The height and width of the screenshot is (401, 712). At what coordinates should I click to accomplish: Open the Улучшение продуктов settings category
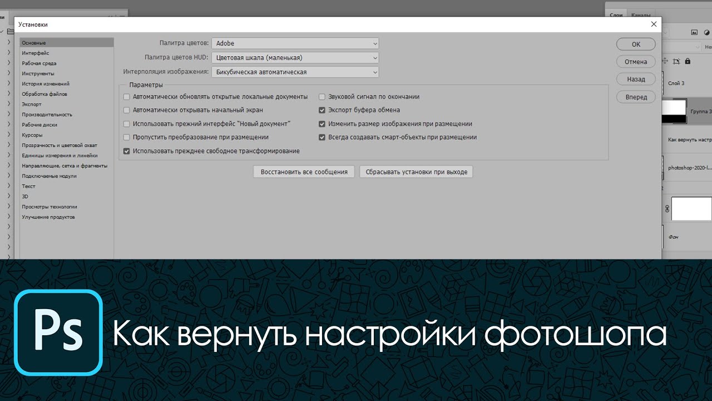(x=67, y=217)
